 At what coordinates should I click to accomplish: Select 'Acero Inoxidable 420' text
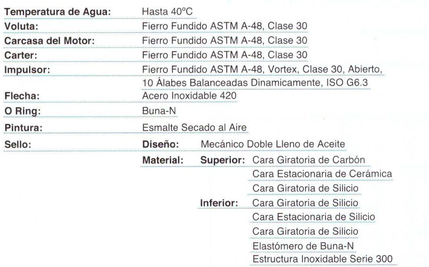click(190, 96)
